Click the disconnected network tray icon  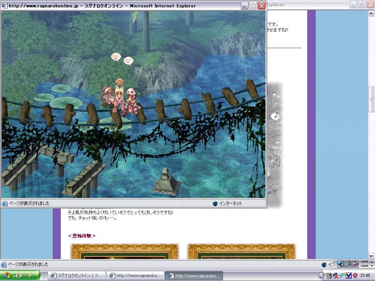click(x=335, y=276)
